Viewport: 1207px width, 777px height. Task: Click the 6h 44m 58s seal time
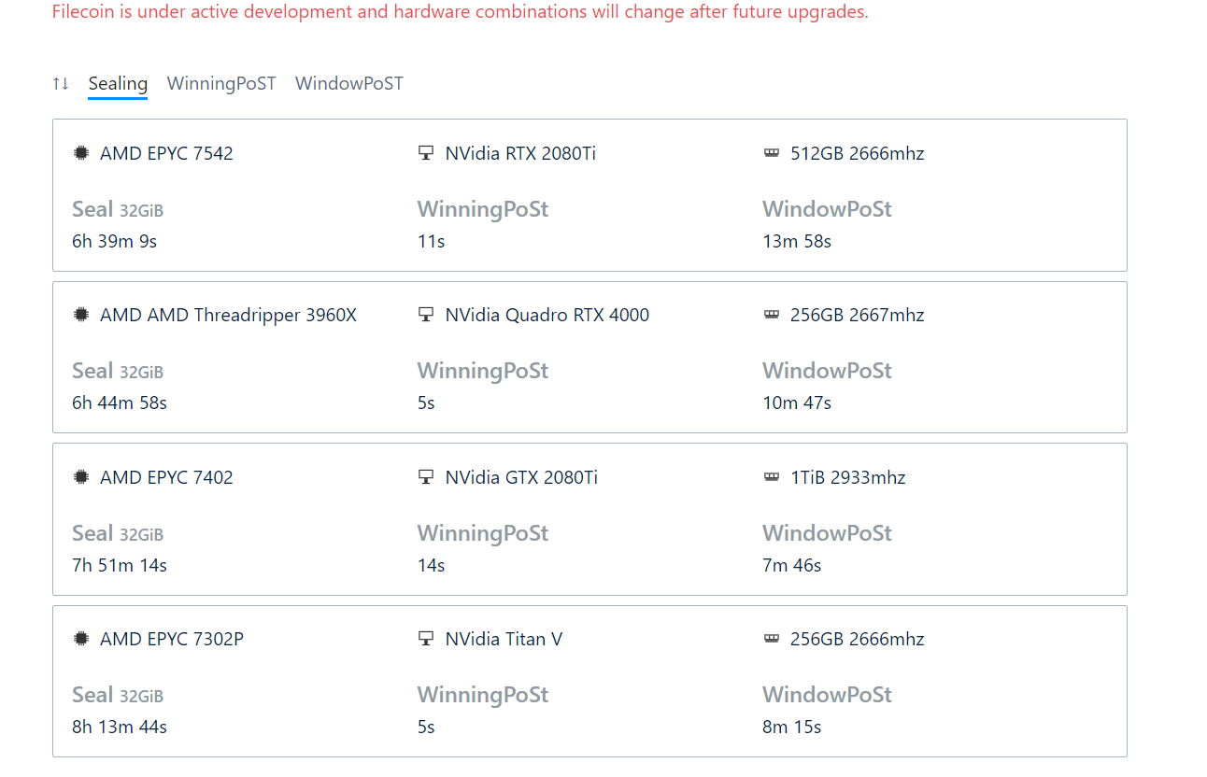pyautogui.click(x=120, y=403)
